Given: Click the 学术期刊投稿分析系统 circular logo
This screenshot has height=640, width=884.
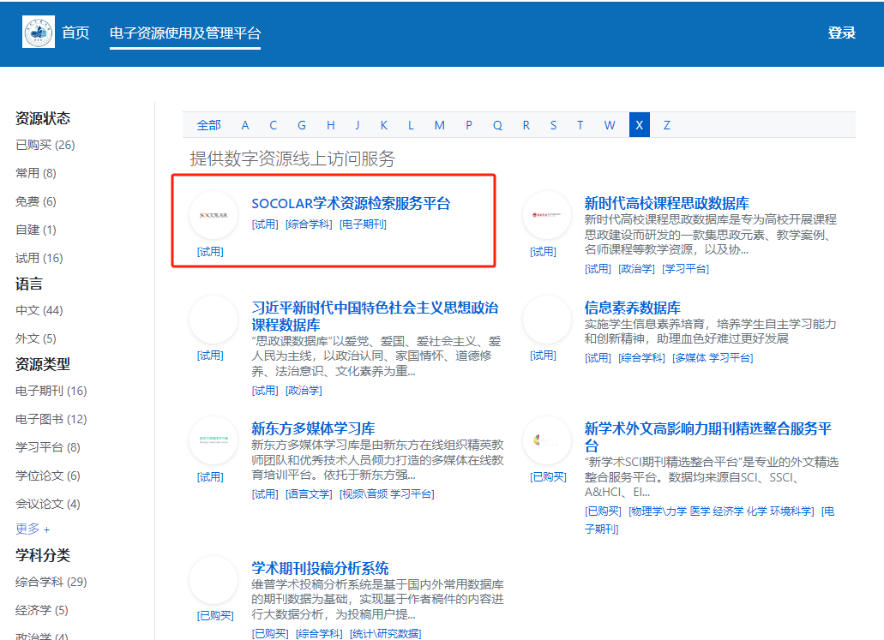Looking at the screenshot, I should point(213,580).
